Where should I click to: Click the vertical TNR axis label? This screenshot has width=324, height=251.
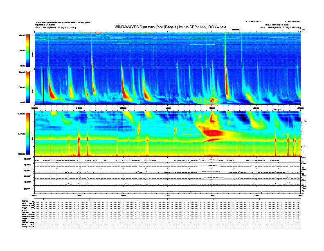32,140
